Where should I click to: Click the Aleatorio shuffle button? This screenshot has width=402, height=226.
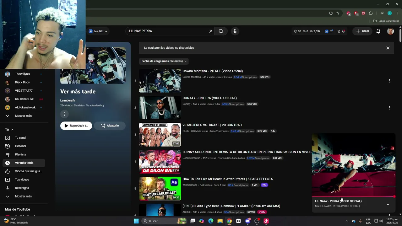coord(110,126)
